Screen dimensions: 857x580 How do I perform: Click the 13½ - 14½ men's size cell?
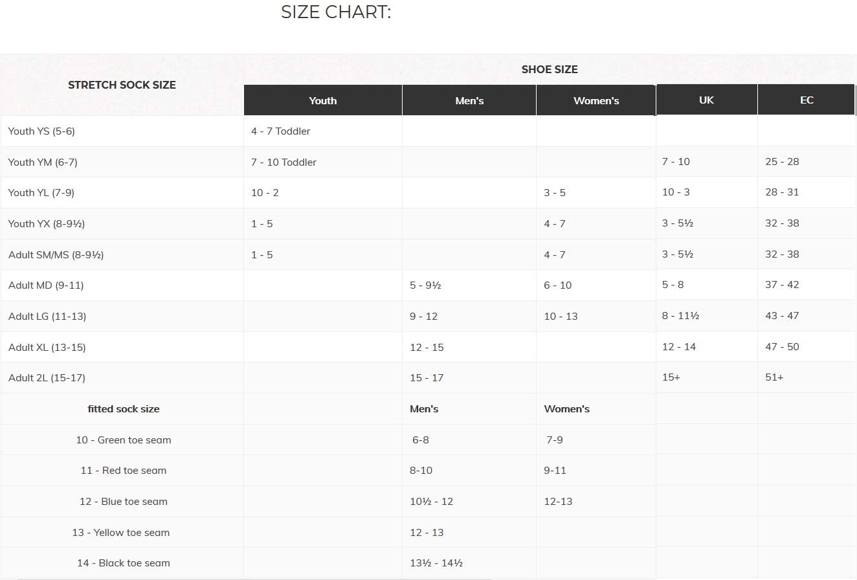click(x=436, y=563)
